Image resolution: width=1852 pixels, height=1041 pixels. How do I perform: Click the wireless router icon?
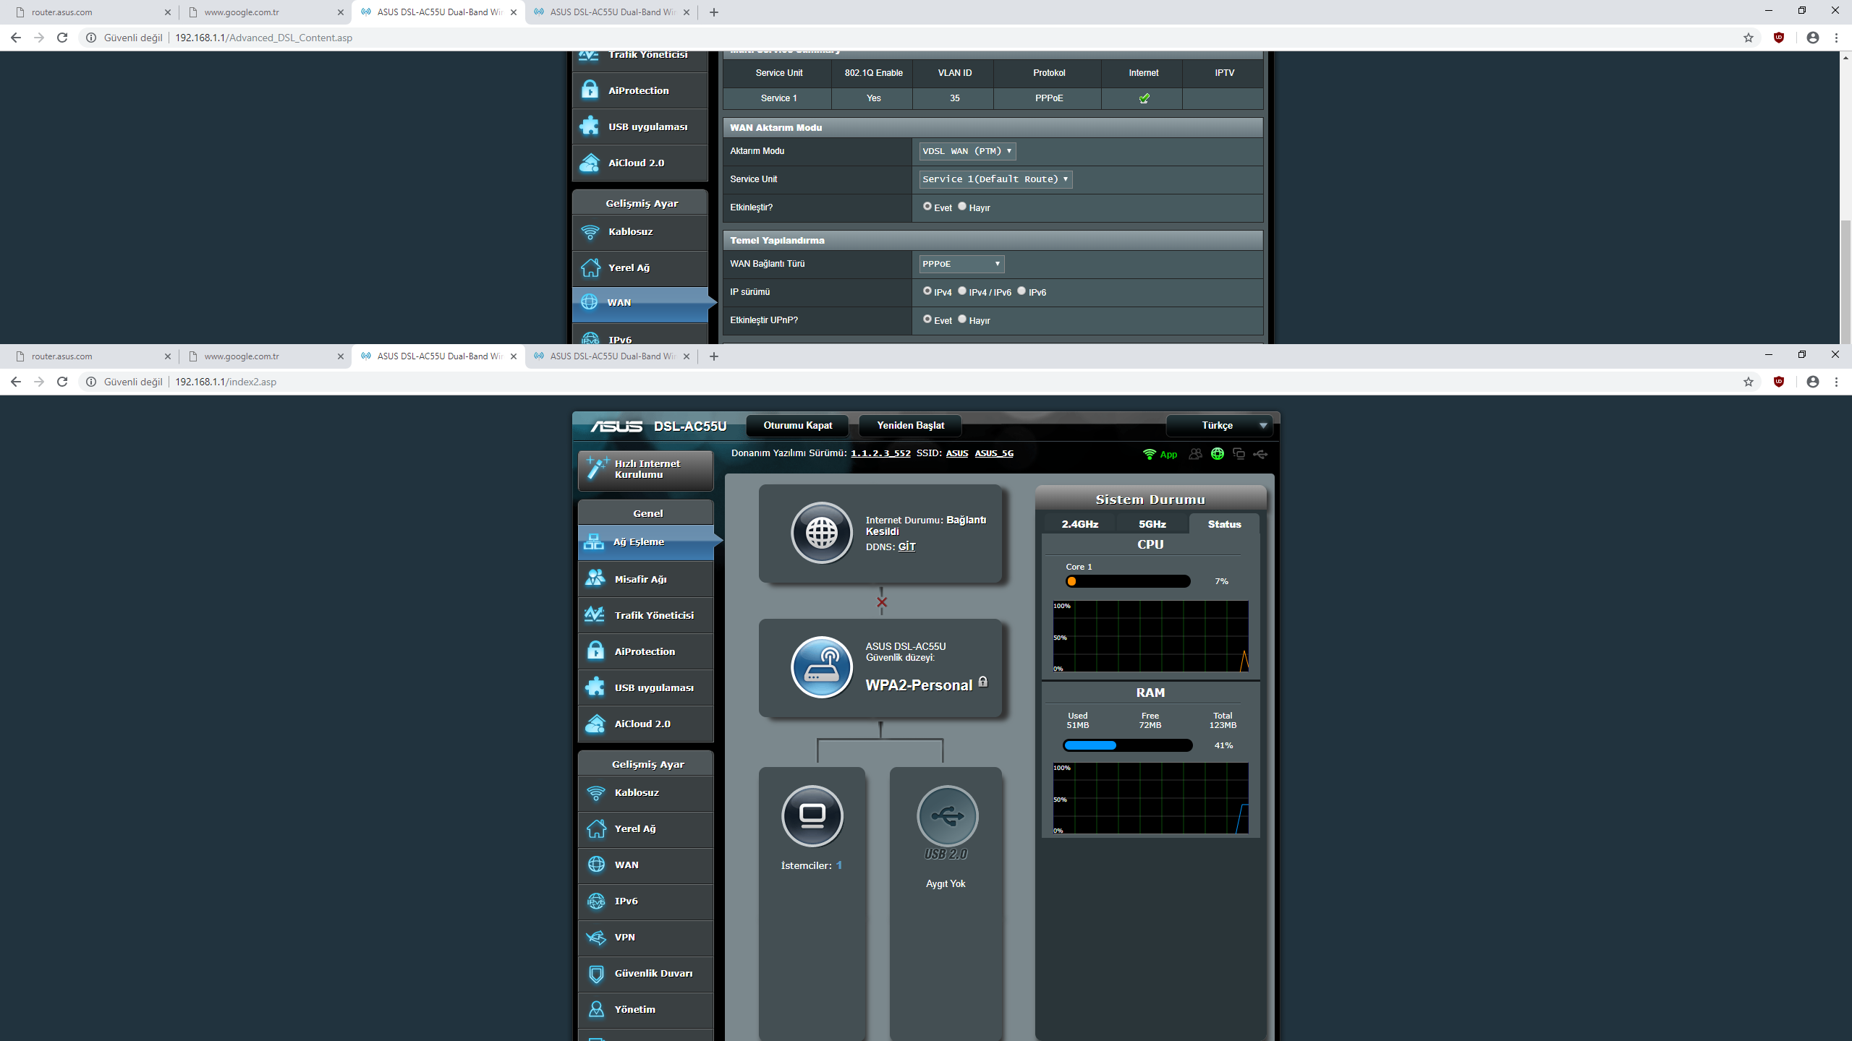821,667
